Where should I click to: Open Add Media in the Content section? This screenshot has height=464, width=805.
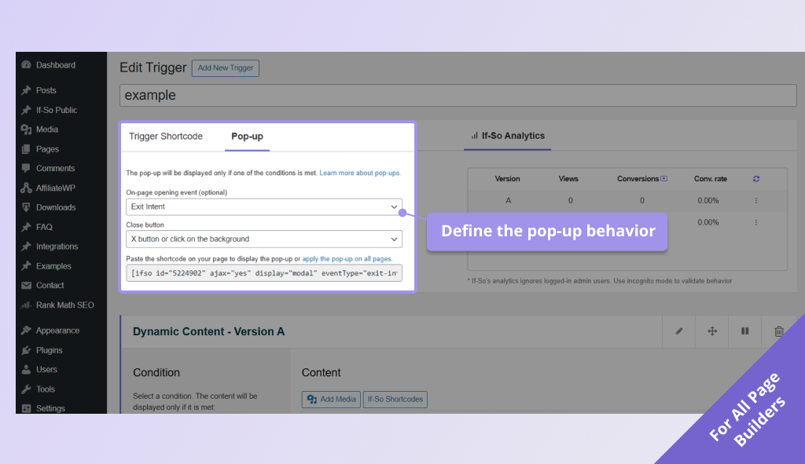click(x=331, y=399)
